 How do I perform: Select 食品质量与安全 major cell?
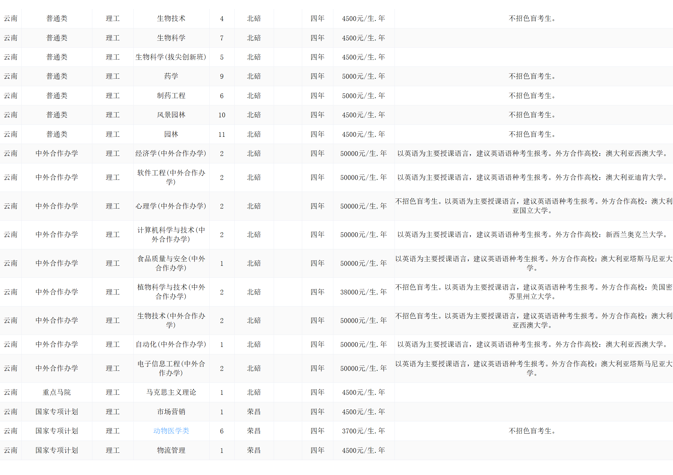[171, 263]
